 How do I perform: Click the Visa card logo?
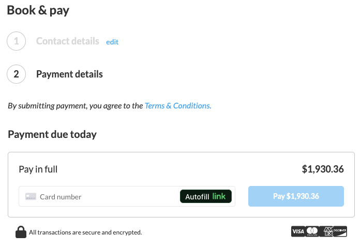coord(298,231)
